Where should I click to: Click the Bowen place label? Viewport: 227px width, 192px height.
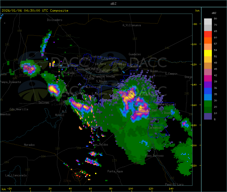168,113
